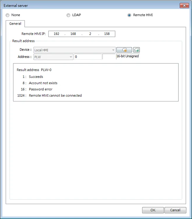Click the second IP octet 168
Screen dimensions: 192x219
pos(73,34)
